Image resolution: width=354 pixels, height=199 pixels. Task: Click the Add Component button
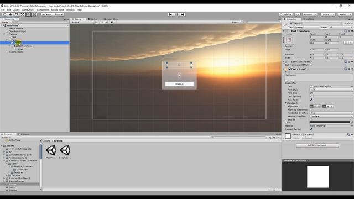tap(317, 145)
